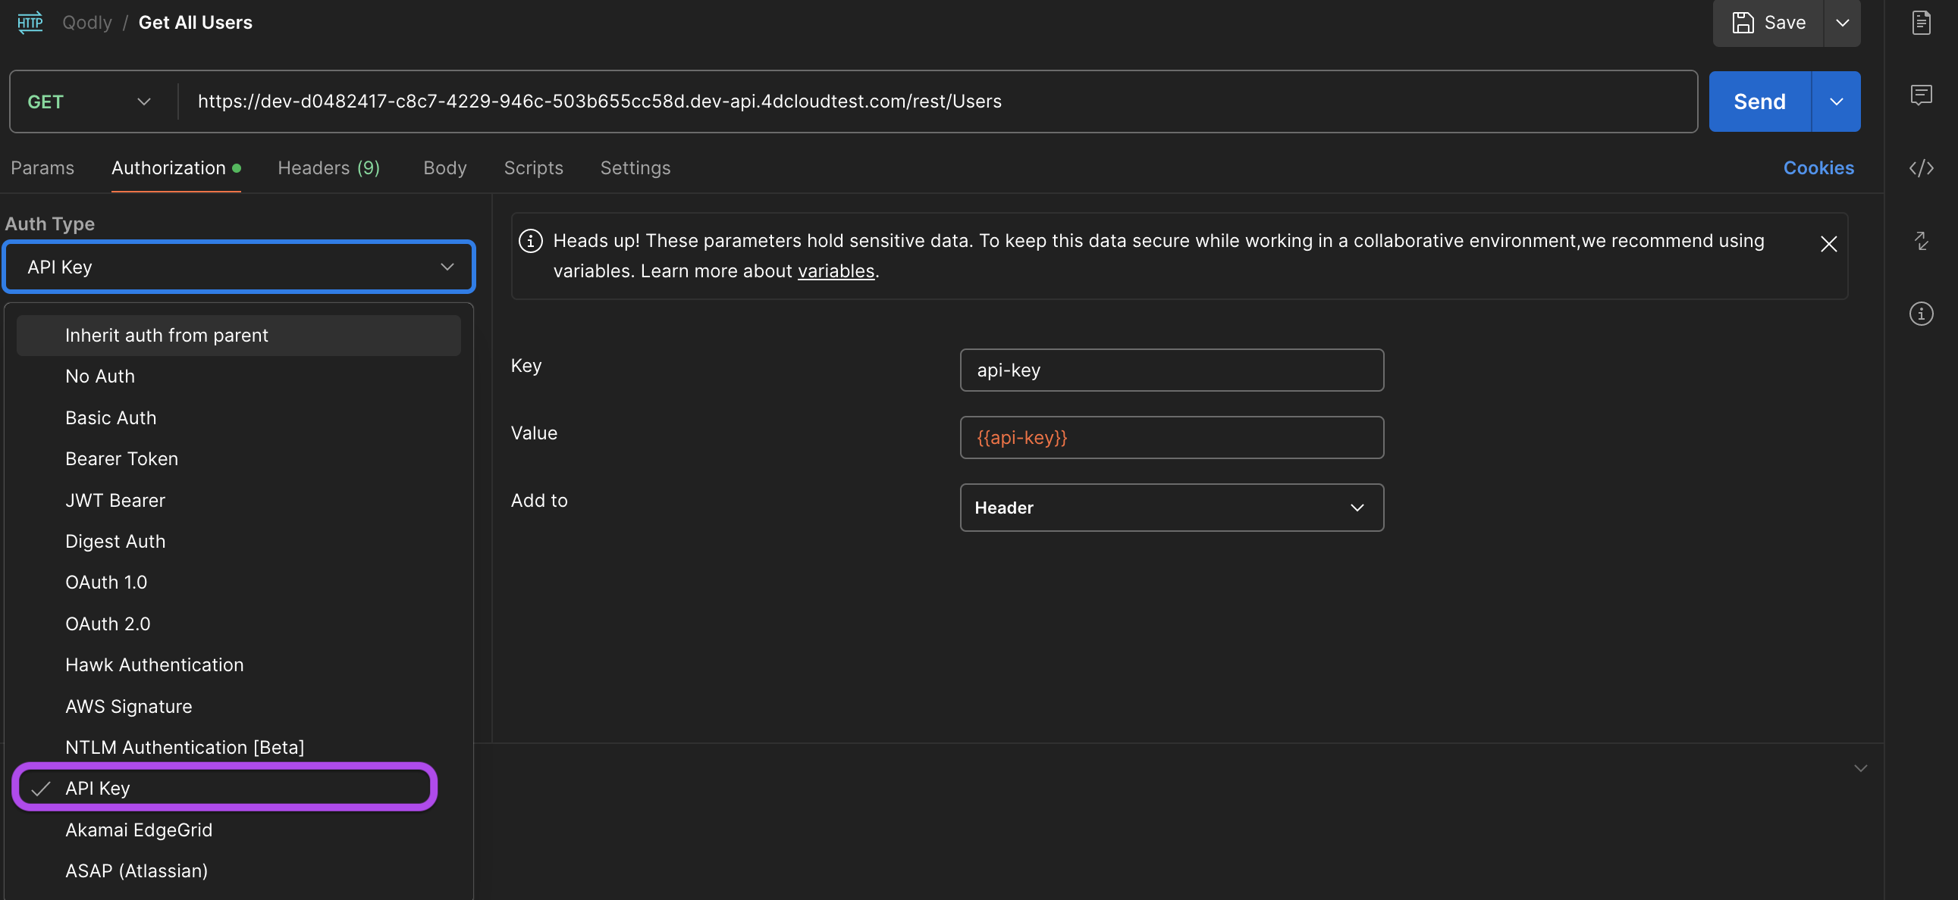Open the variables documentation link

click(x=836, y=271)
